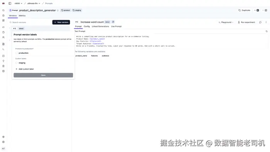Click the NT user avatar
270x152 pixels.
click(x=3, y=149)
